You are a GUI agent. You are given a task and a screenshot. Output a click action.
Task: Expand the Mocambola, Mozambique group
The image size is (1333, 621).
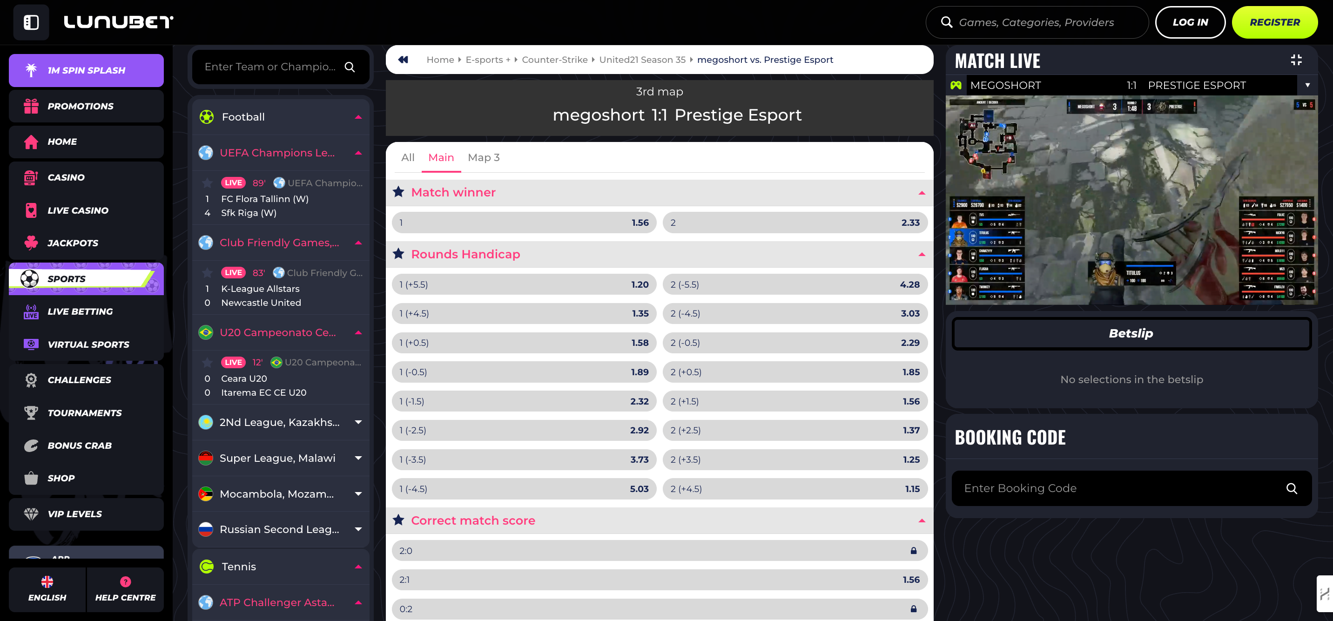(358, 494)
